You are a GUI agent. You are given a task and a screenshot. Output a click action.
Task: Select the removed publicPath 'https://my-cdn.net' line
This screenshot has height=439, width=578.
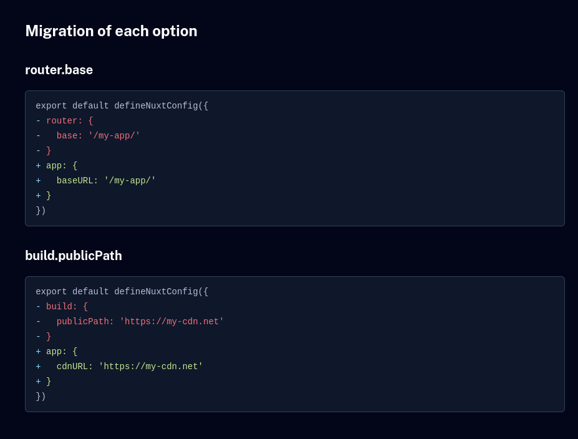[x=130, y=321]
